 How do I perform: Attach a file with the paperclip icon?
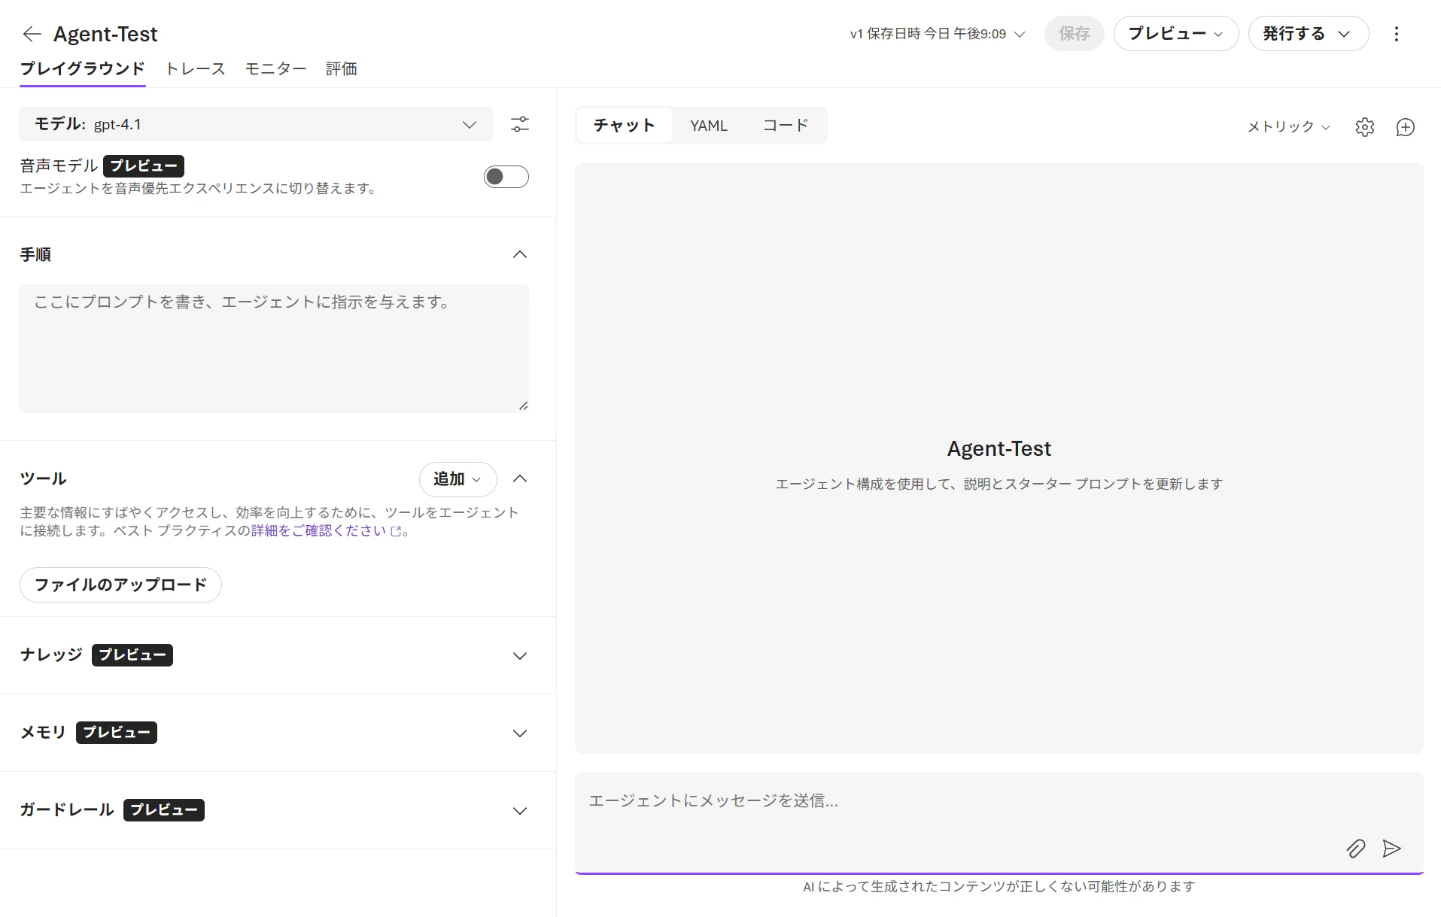tap(1356, 849)
